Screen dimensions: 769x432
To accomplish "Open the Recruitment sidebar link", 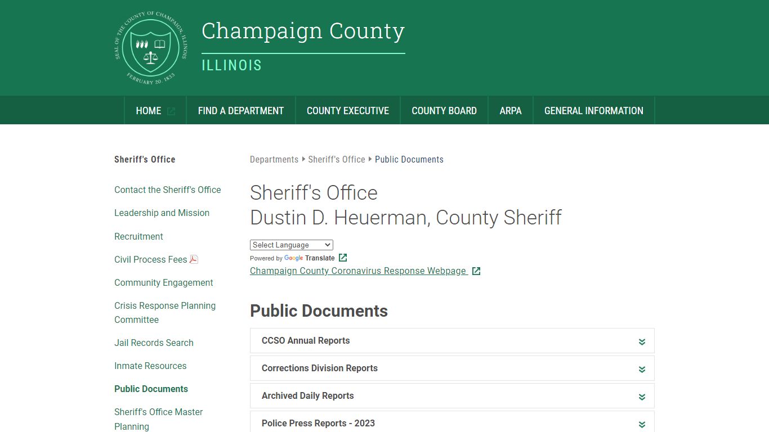I will (x=138, y=236).
